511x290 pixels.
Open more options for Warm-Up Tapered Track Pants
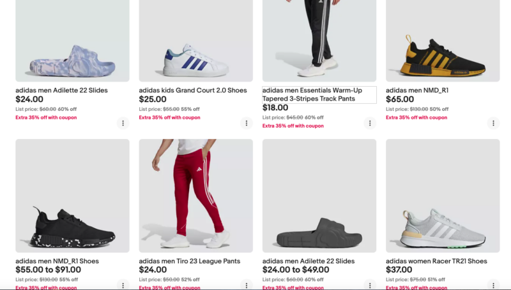[369, 123]
